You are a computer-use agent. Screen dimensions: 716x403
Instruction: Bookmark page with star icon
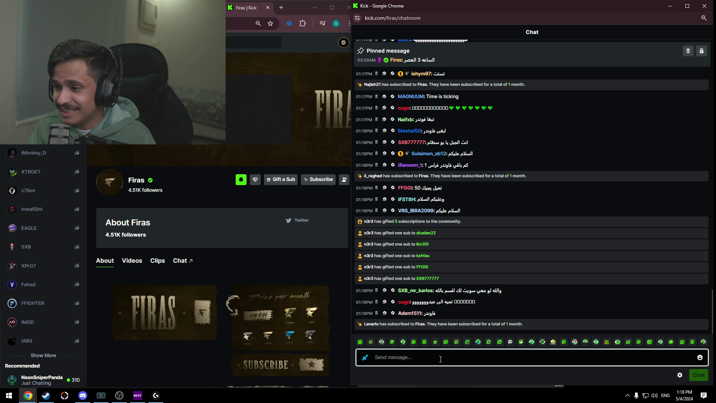click(270, 24)
